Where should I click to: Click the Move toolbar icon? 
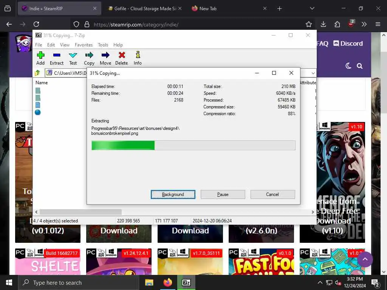click(105, 58)
